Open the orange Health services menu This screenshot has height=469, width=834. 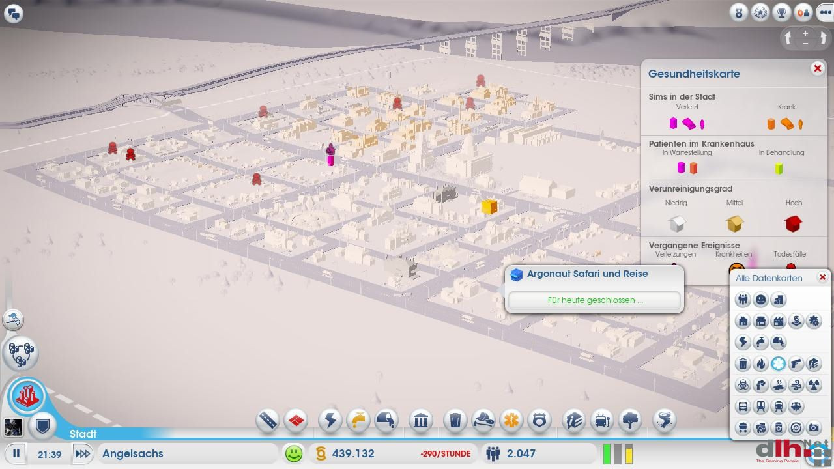[511, 421]
